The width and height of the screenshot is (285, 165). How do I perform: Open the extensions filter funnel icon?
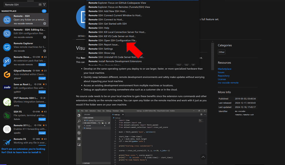pyautogui.click(x=44, y=4)
